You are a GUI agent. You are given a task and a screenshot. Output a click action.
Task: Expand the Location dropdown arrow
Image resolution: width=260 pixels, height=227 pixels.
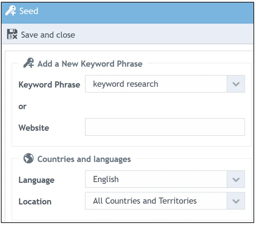click(x=236, y=201)
